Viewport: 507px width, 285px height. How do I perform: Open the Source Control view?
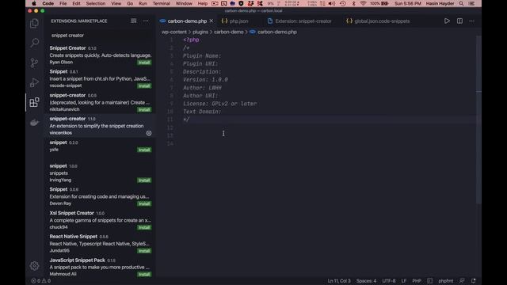point(34,63)
